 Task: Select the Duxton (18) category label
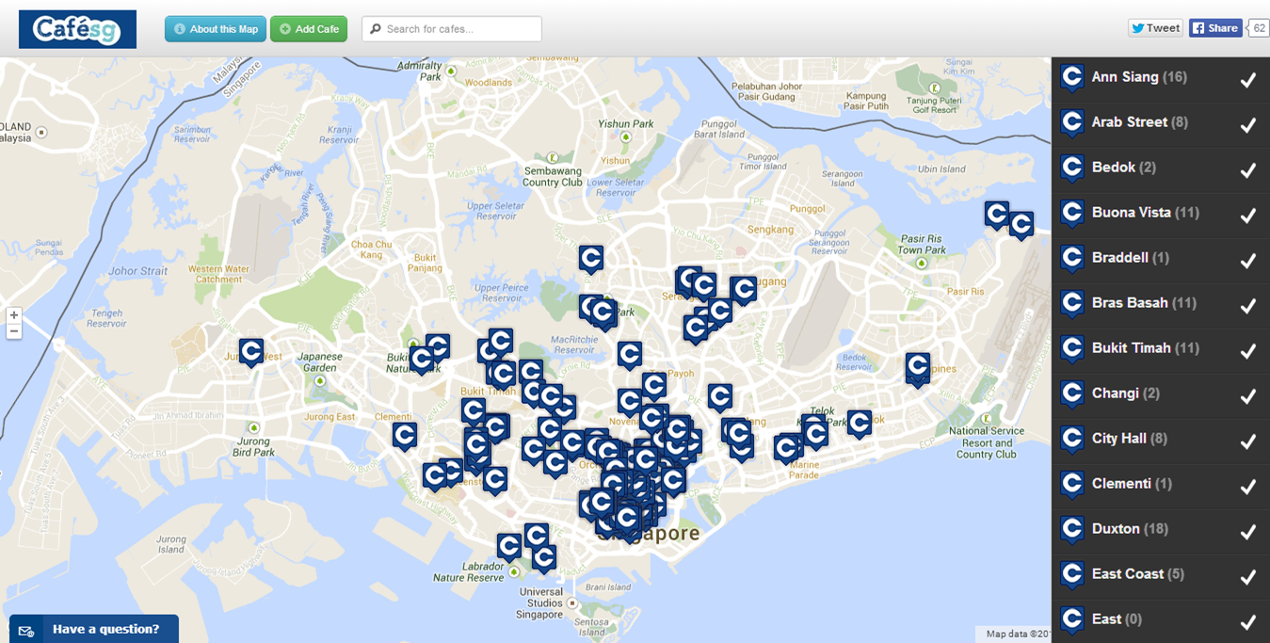click(x=1130, y=529)
